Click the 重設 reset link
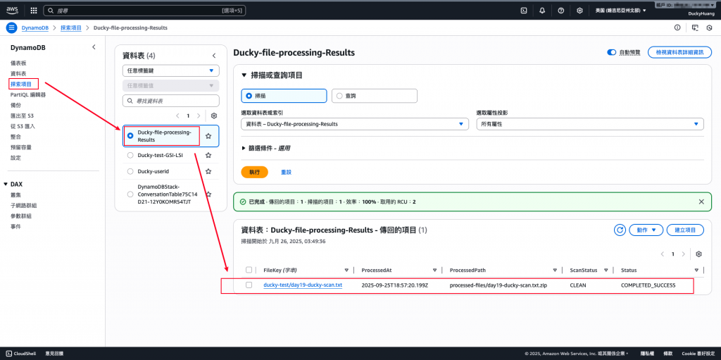Screen dimensions: 721x360 [286, 172]
